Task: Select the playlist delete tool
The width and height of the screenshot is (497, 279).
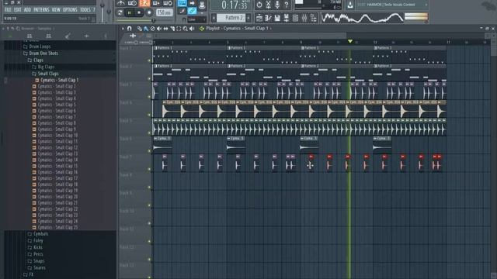Action: point(152,29)
